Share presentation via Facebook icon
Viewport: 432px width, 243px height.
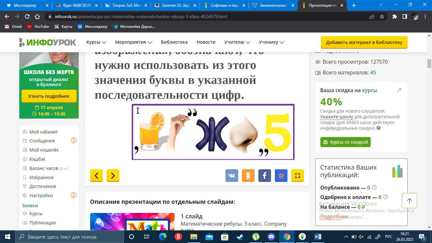265,176
